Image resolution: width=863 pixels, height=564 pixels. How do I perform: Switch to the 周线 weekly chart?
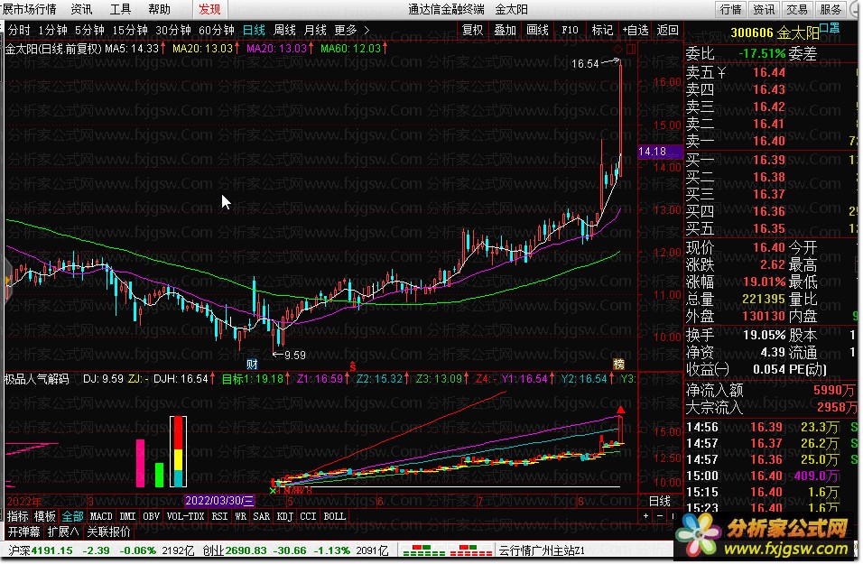tap(285, 31)
